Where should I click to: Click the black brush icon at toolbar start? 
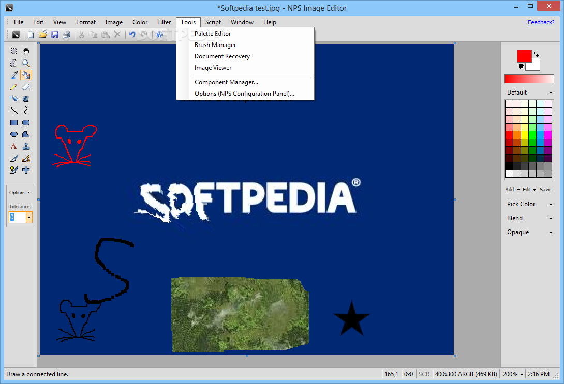pyautogui.click(x=16, y=35)
